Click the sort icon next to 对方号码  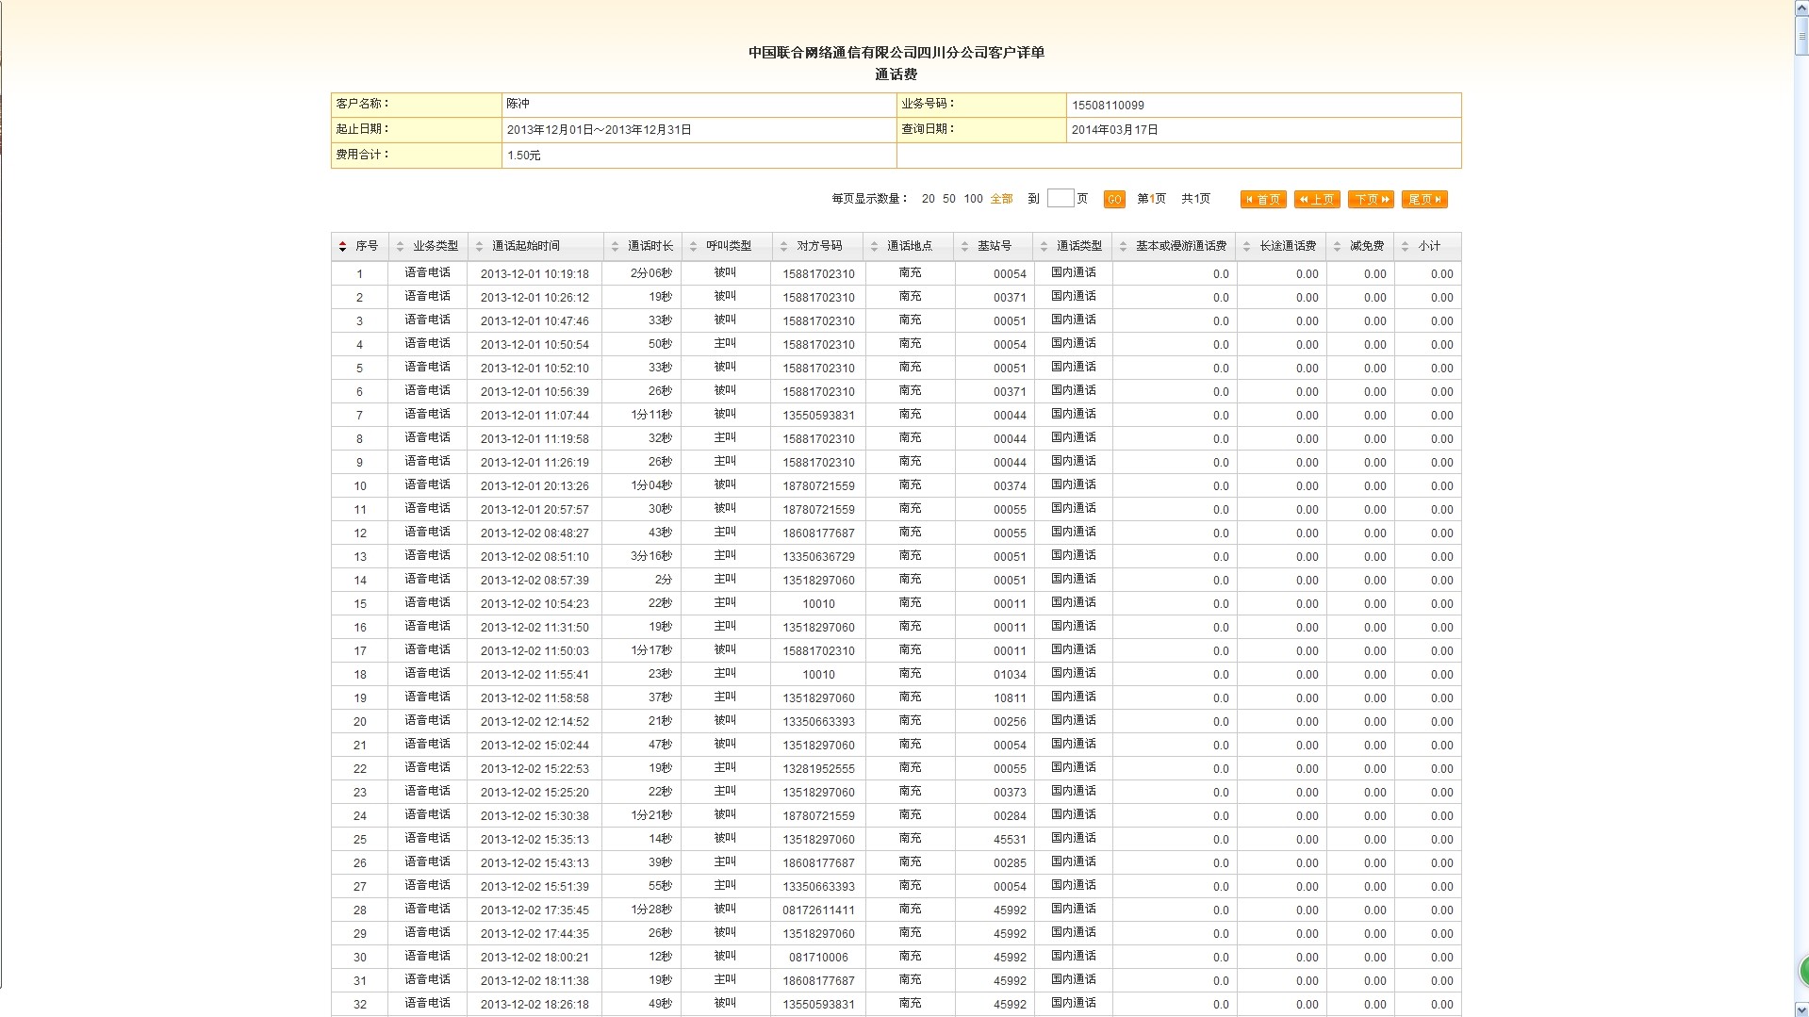(x=783, y=247)
